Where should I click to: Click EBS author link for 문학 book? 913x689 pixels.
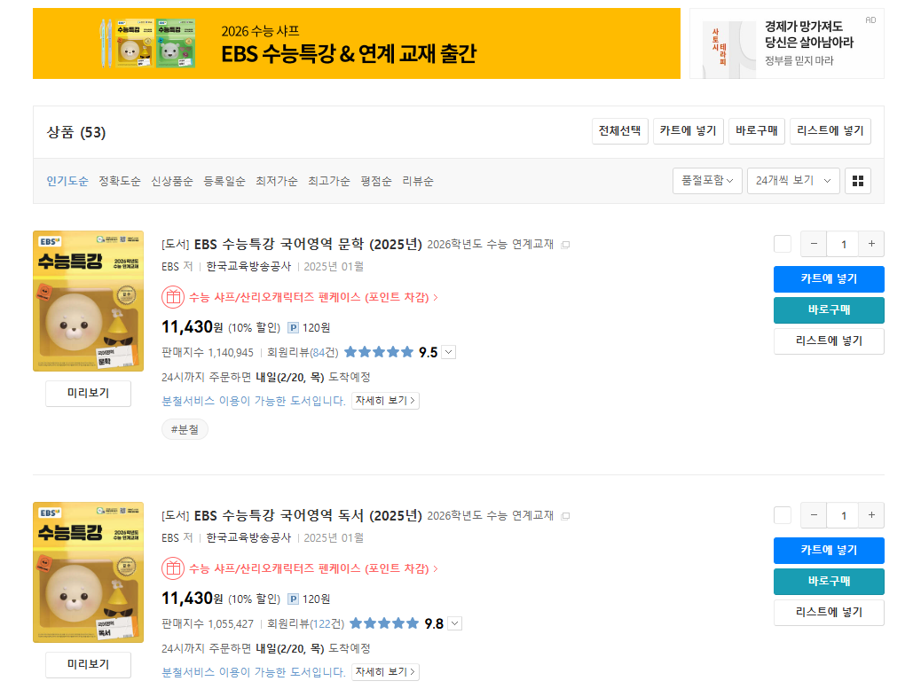[x=170, y=267]
